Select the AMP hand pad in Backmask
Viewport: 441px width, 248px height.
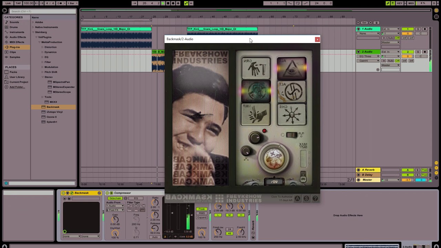(x=256, y=114)
